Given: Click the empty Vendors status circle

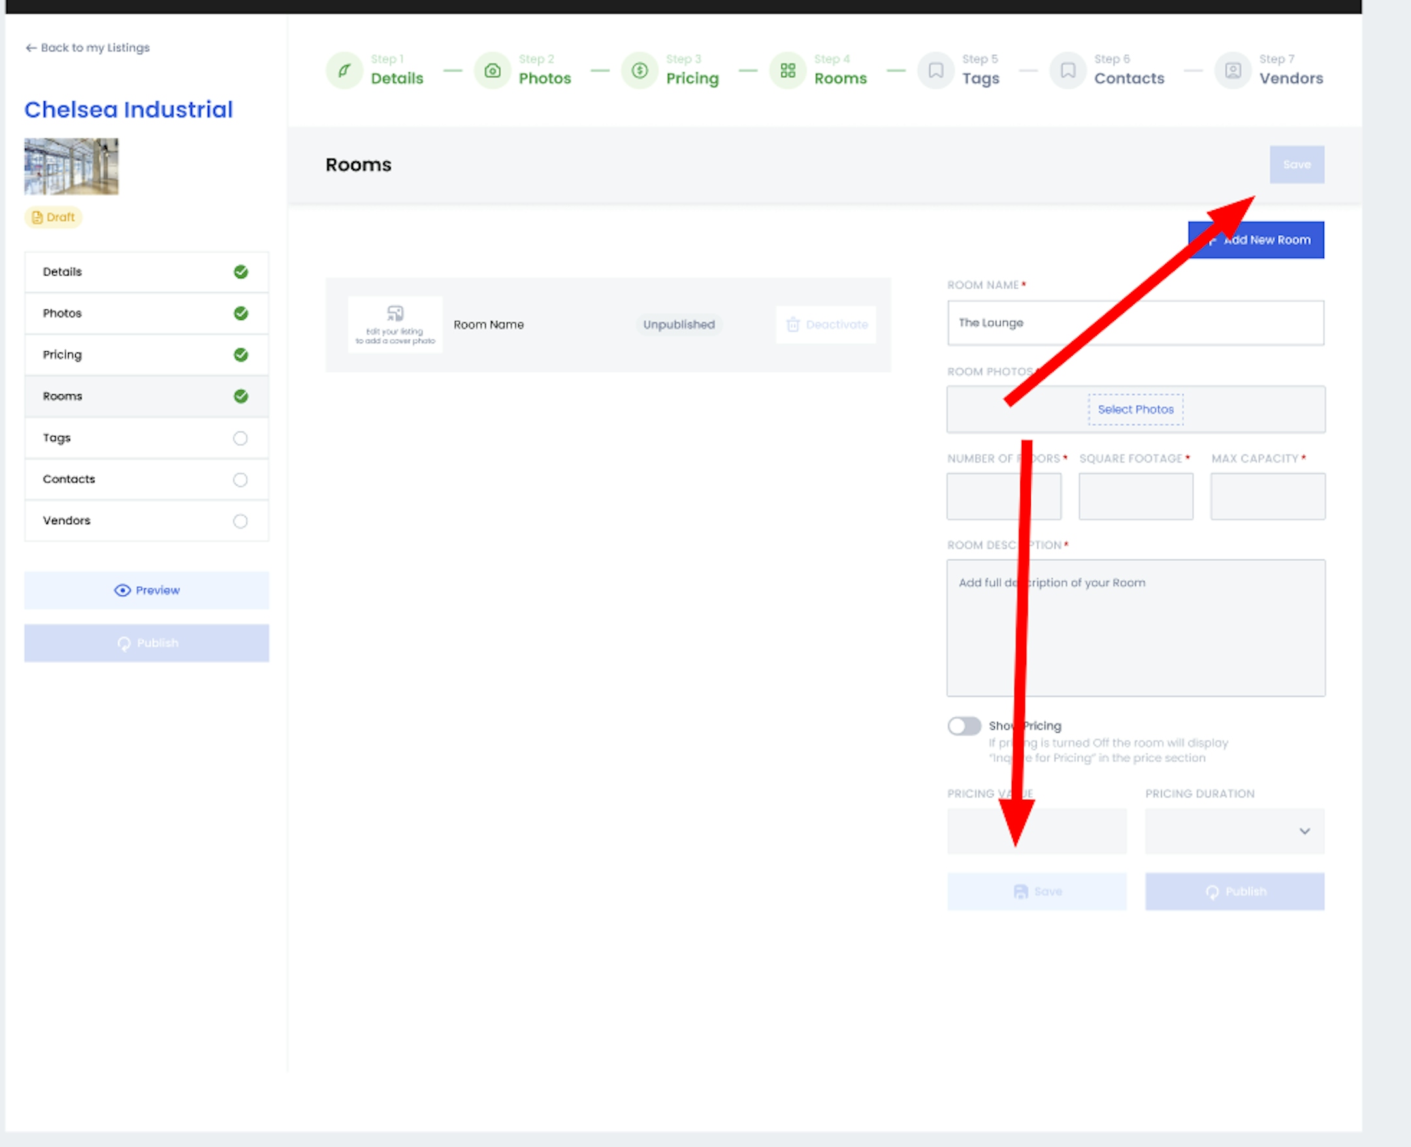Looking at the screenshot, I should point(240,522).
